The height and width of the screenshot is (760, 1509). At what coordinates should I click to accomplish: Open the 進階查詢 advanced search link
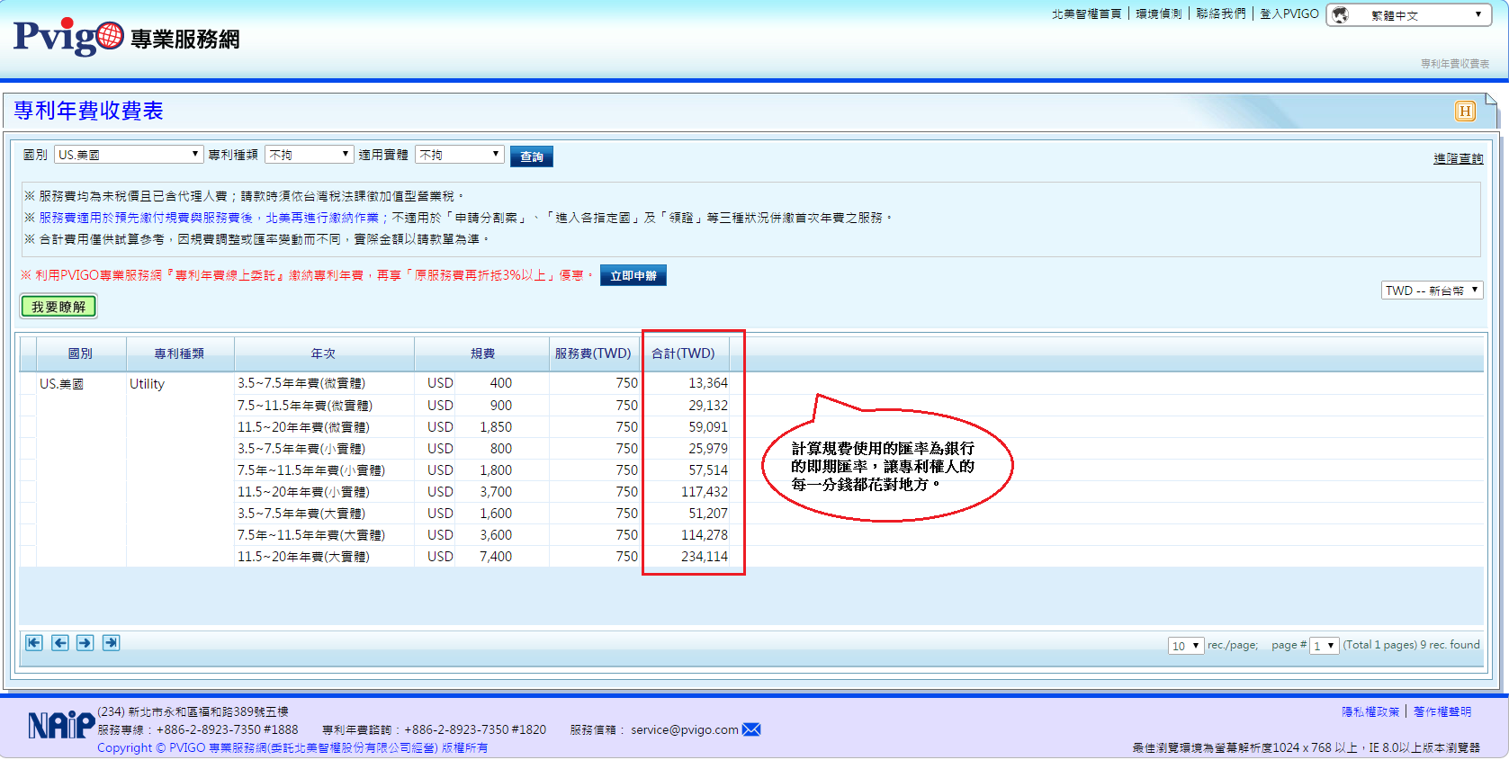[1458, 158]
